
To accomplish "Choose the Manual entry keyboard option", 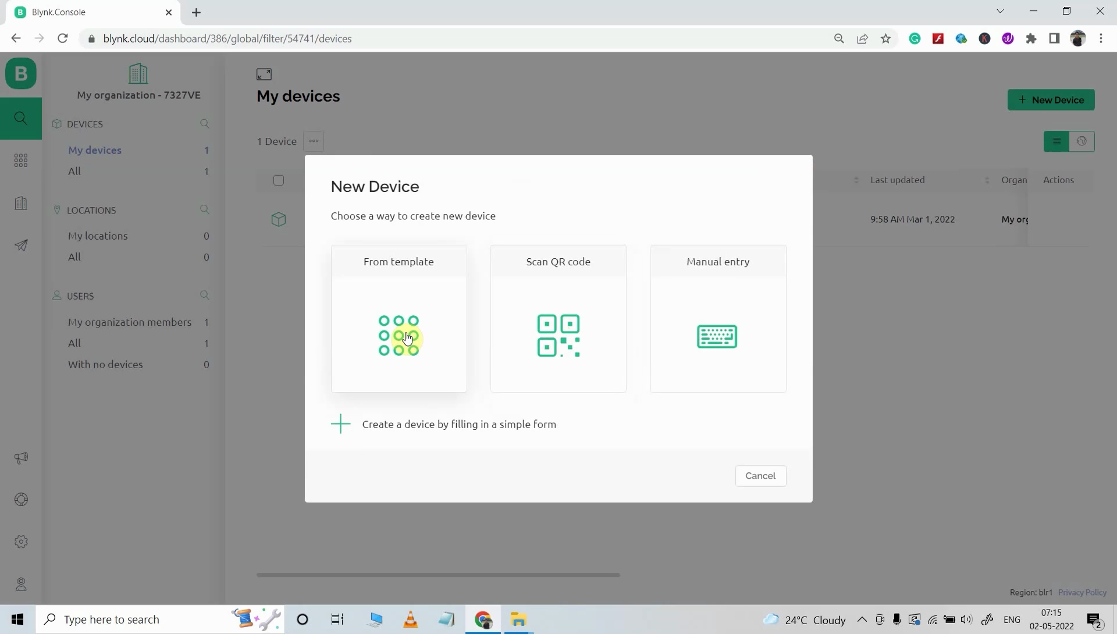I will (x=717, y=319).
